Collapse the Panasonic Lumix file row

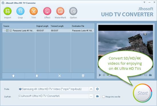[x=5, y=30]
